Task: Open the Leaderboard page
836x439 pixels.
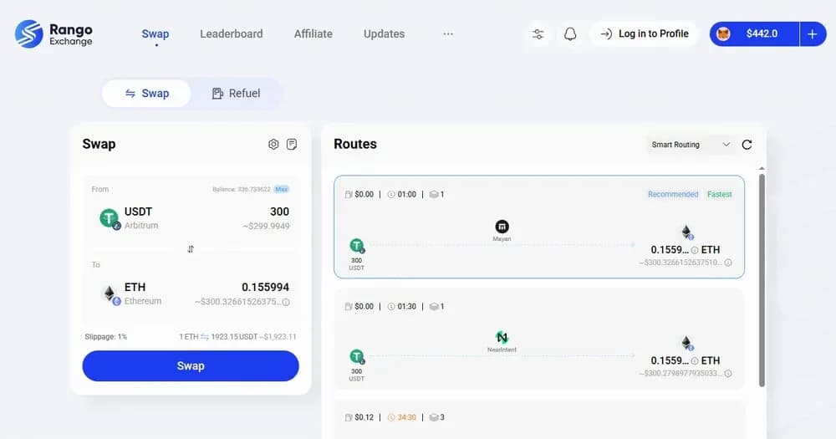Action: point(232,33)
